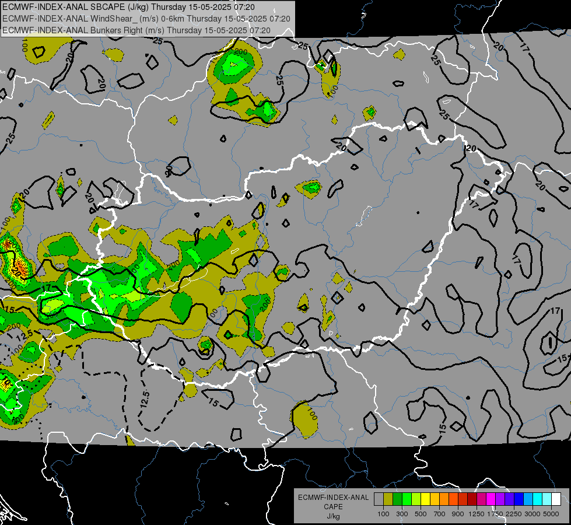Pick the violet swatch before 2250

click(509, 499)
